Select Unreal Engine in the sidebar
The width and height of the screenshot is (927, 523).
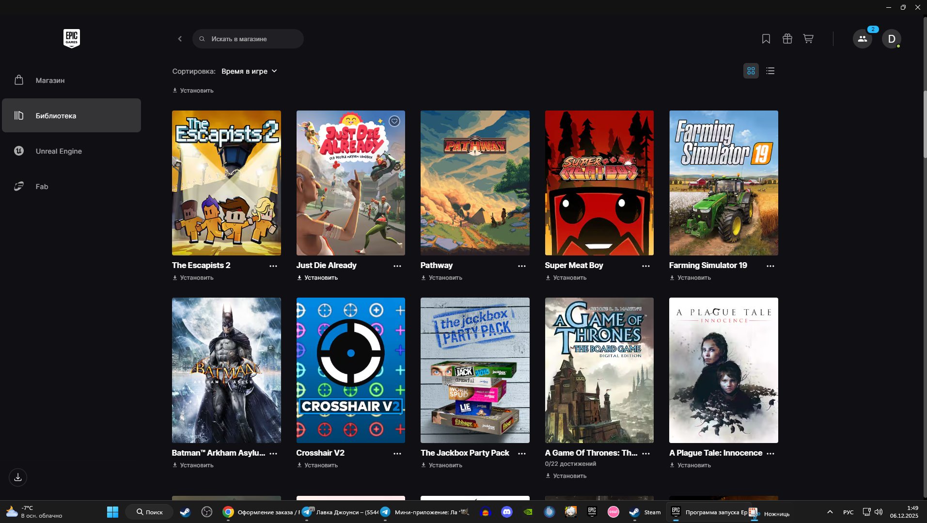coord(59,151)
